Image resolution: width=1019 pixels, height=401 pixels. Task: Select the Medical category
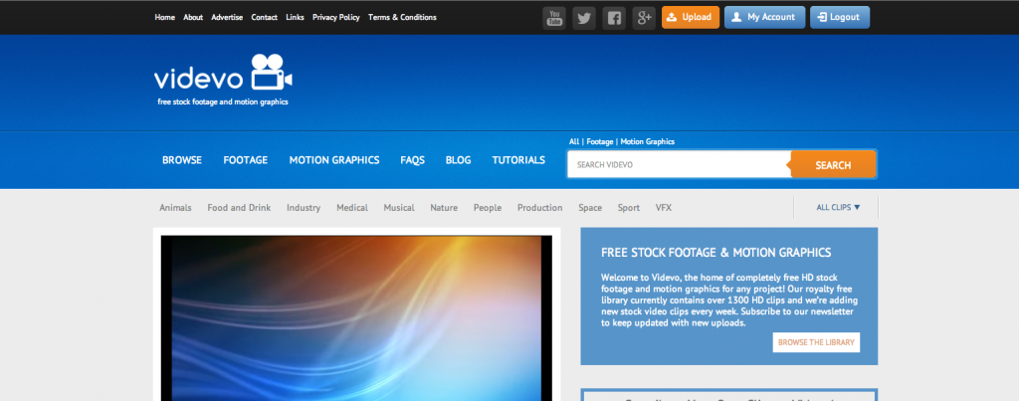point(352,208)
